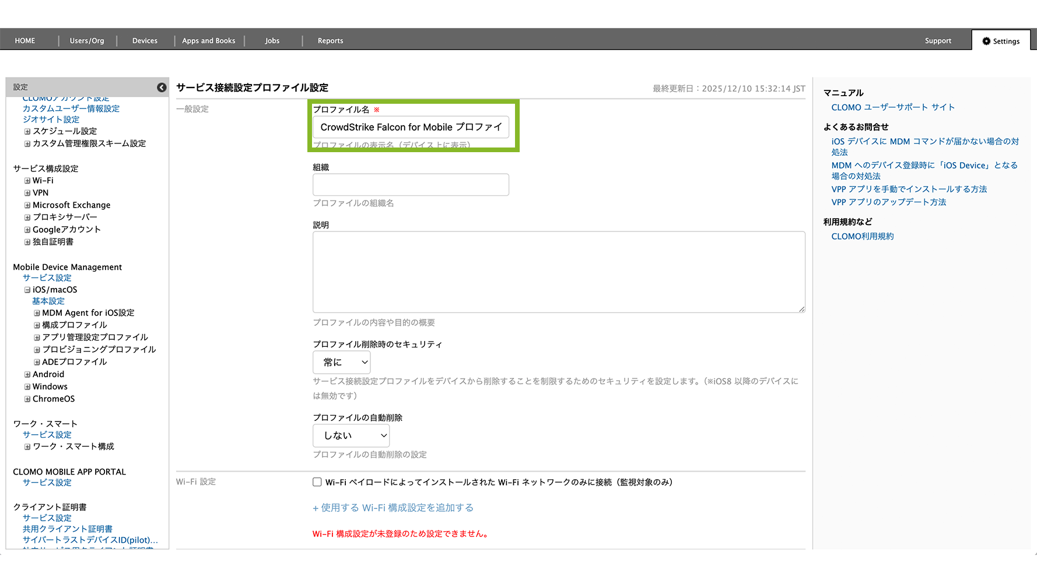Expand the VPN tree node
The width and height of the screenshot is (1037, 583).
point(27,193)
